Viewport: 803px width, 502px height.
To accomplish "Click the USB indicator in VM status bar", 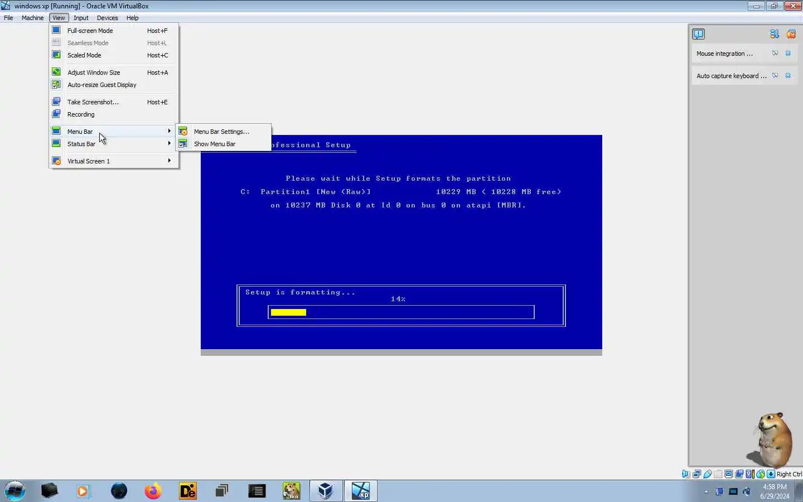I will point(708,474).
